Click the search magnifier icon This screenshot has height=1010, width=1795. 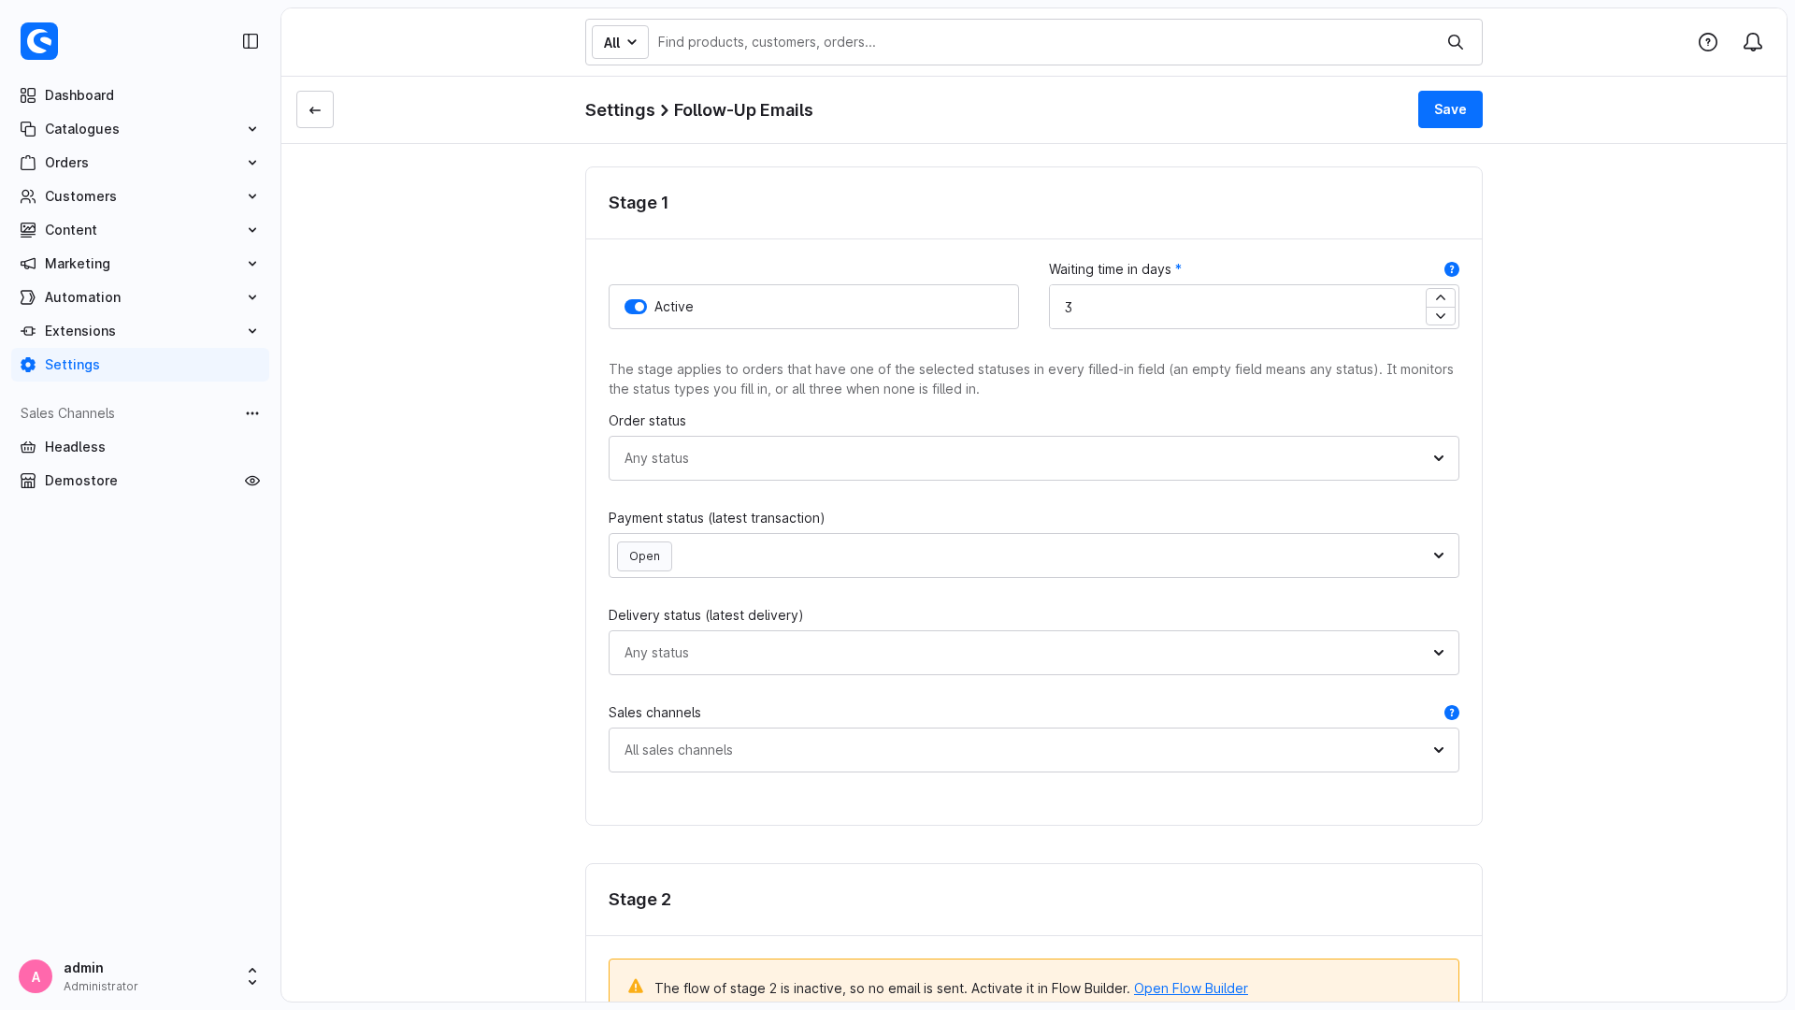[x=1456, y=42]
